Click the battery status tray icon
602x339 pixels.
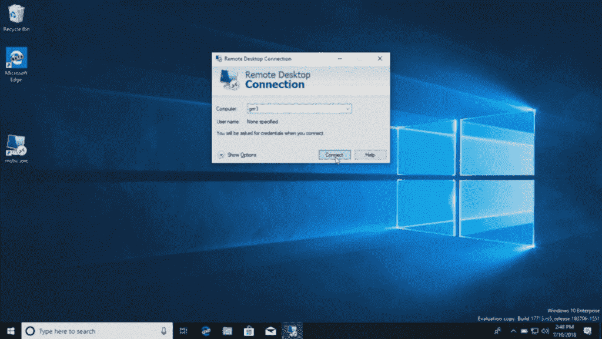pyautogui.click(x=524, y=331)
